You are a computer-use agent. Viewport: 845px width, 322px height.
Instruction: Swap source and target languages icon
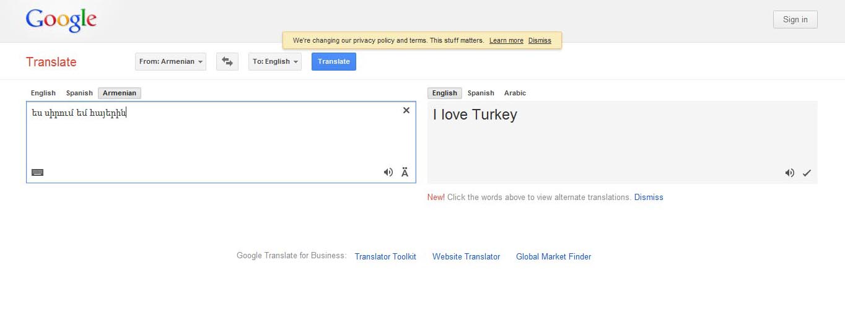227,61
